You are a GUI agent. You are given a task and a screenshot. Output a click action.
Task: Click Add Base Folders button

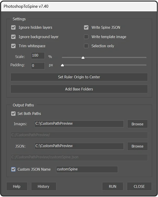(79, 89)
